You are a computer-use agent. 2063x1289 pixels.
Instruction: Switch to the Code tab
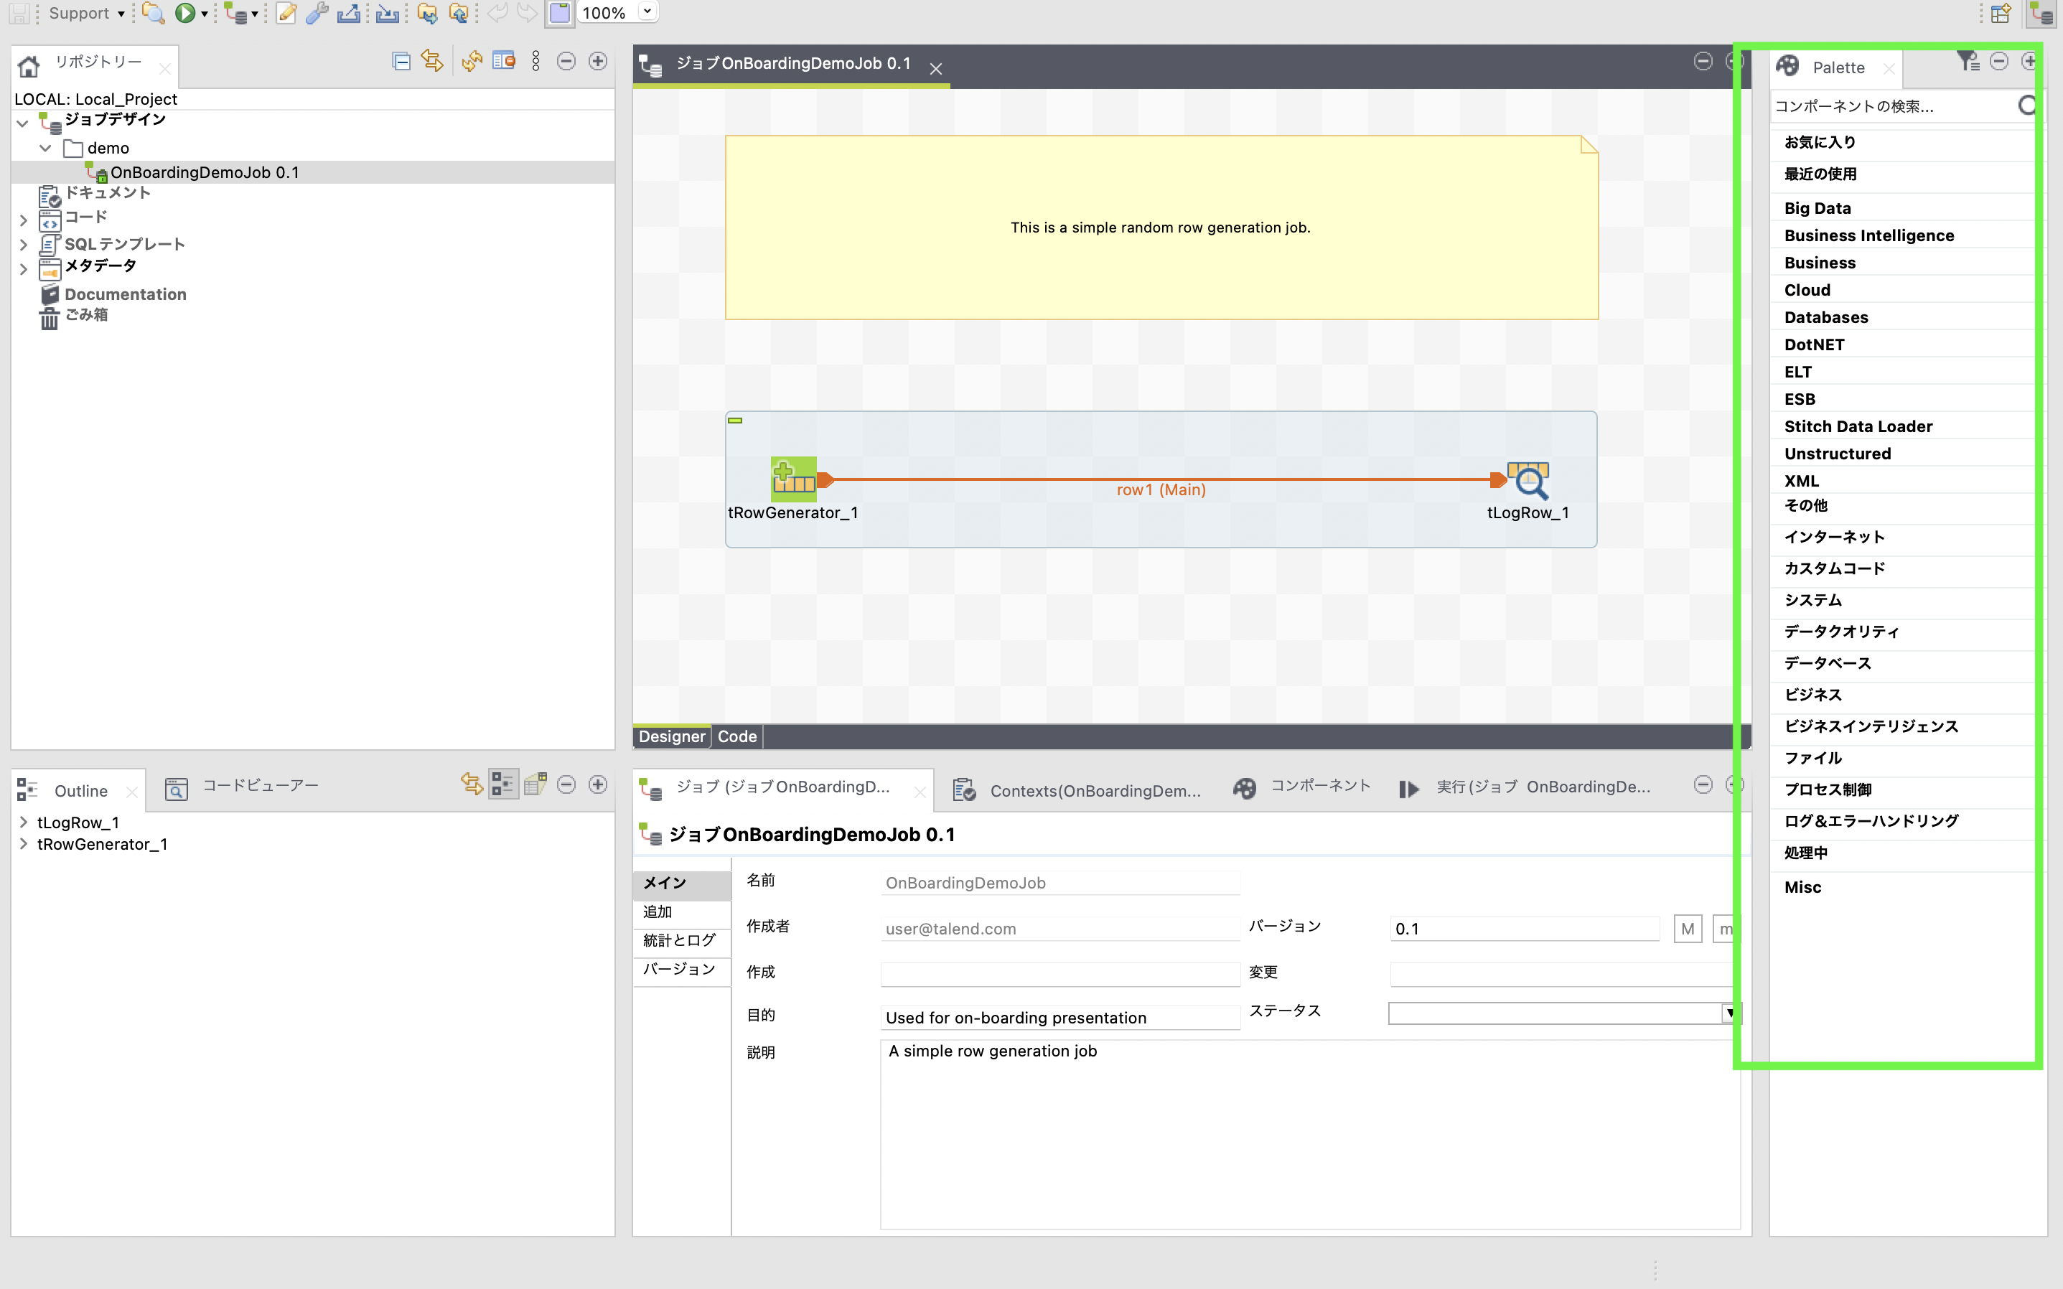pos(736,736)
